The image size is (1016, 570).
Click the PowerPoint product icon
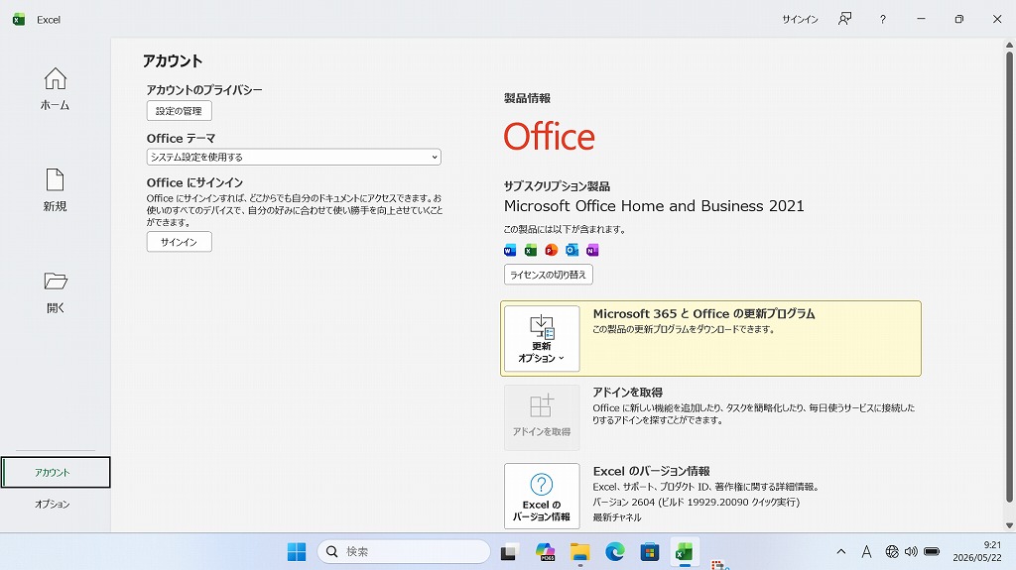coord(552,250)
